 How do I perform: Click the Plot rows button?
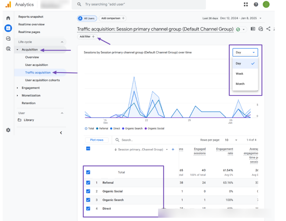point(97,140)
